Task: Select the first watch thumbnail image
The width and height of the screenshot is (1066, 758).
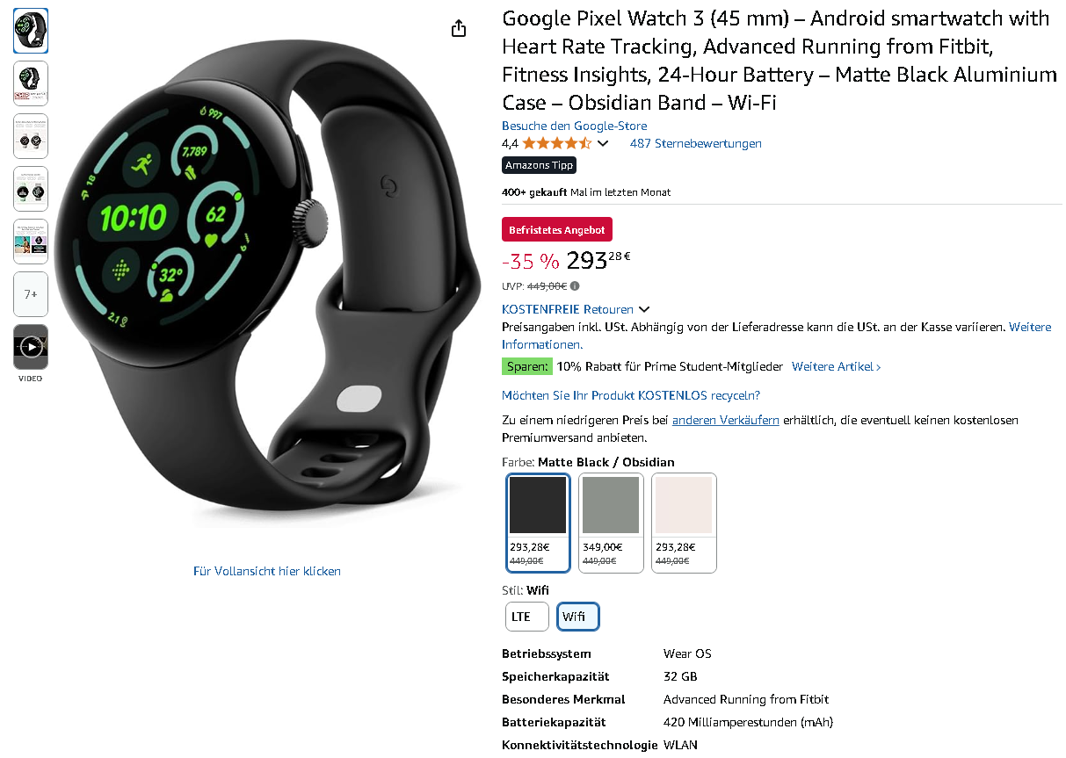Action: click(31, 31)
